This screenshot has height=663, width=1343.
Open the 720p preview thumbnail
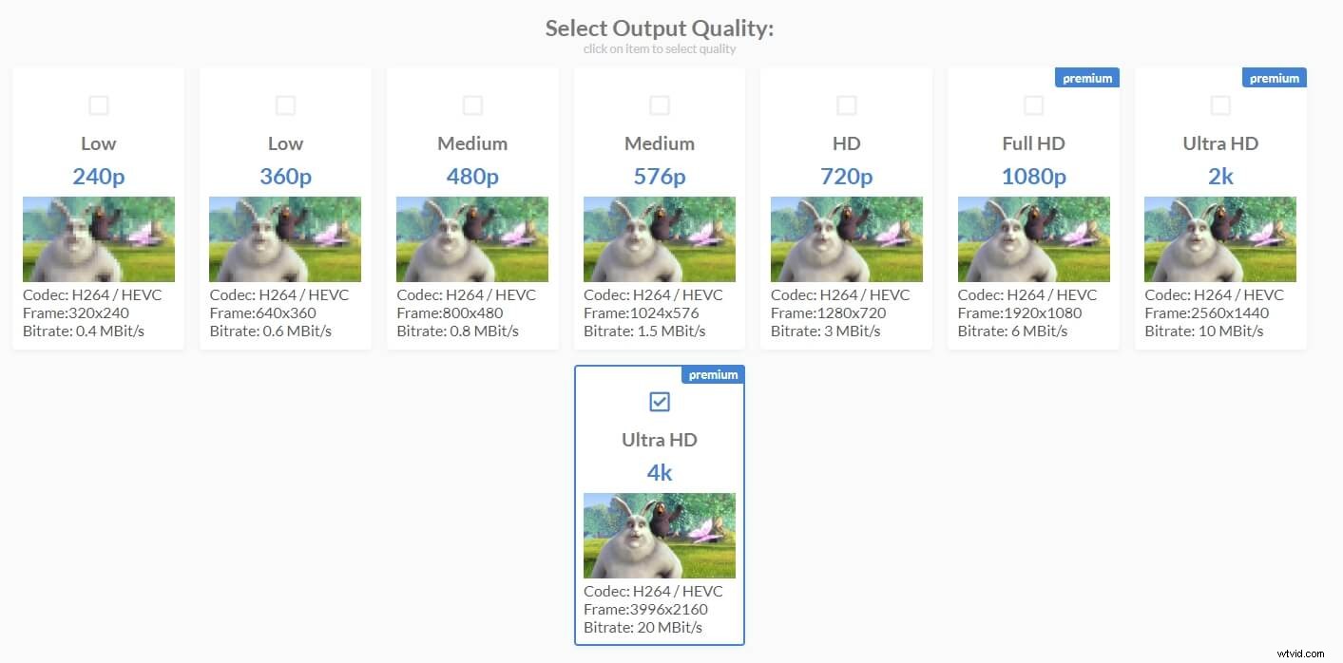(846, 238)
